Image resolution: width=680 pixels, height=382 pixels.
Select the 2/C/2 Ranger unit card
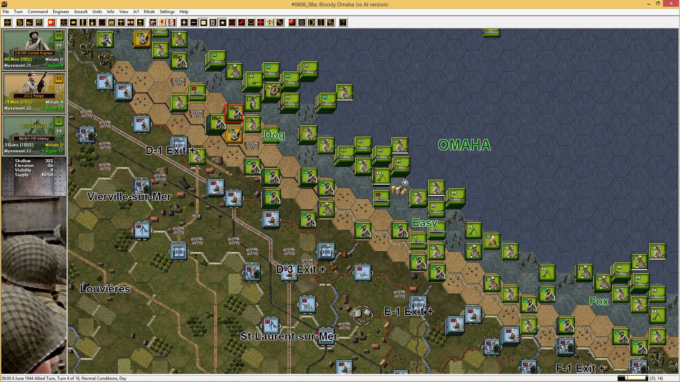[34, 92]
